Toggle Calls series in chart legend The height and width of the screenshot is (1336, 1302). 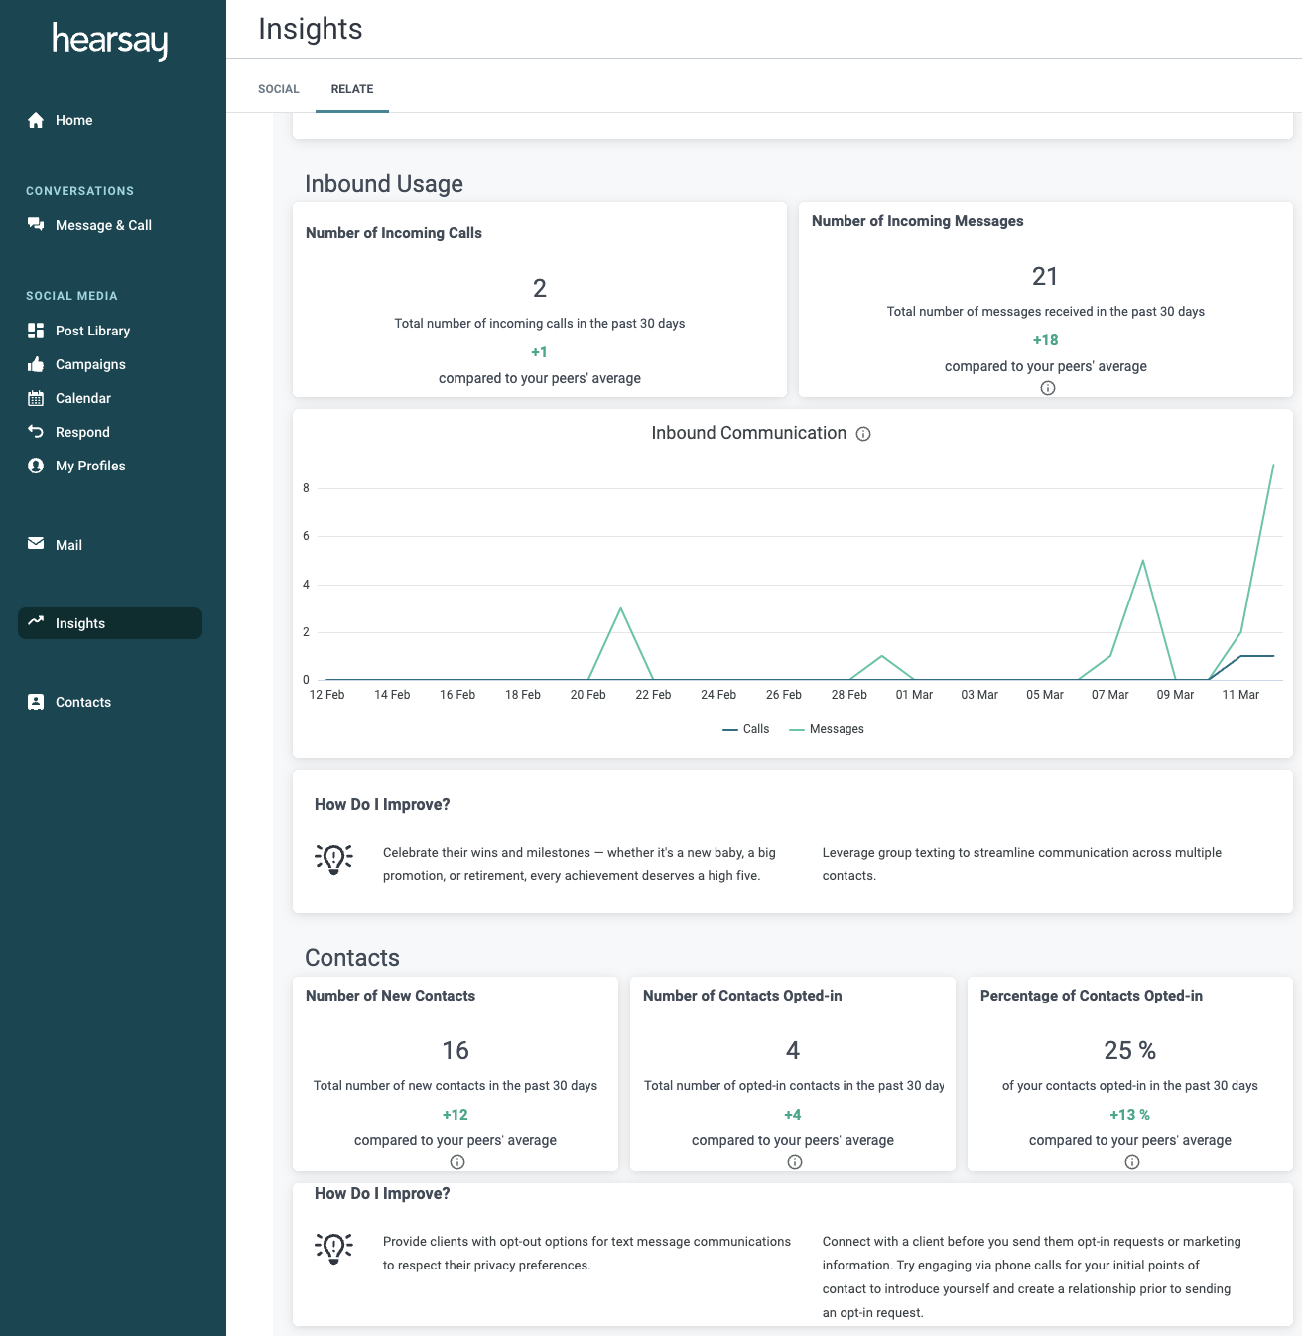(x=746, y=729)
